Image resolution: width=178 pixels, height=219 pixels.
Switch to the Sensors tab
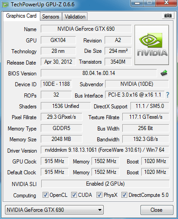tap(51, 17)
